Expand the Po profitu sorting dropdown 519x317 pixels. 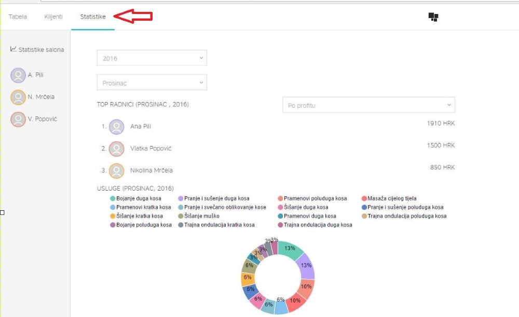coord(368,105)
